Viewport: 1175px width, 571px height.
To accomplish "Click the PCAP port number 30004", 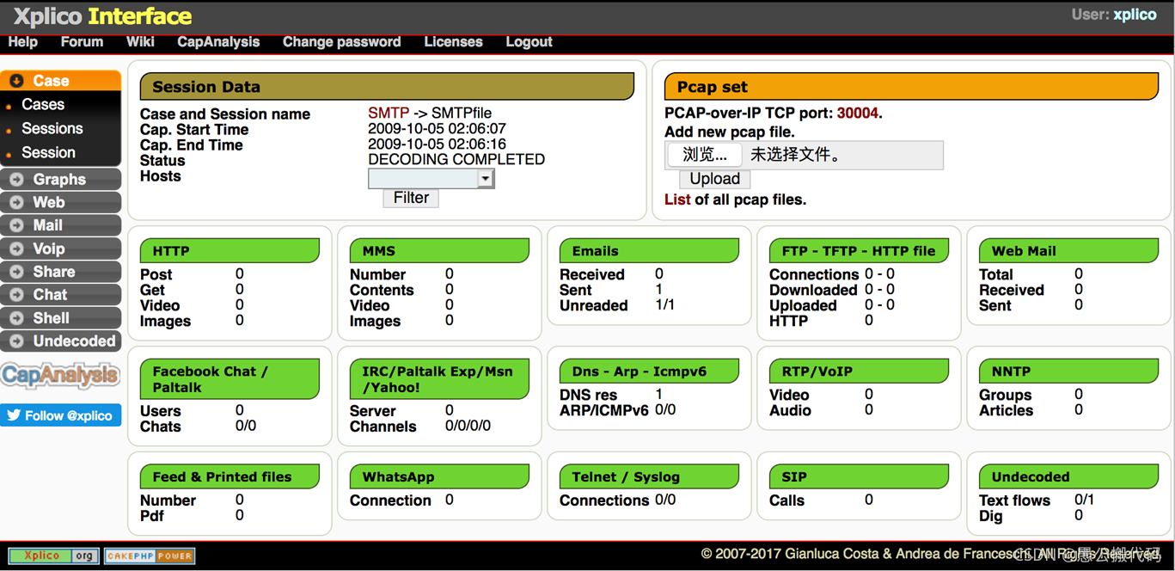I will (858, 114).
